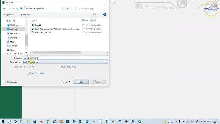Viewport: 220px width, 124px height.
Task: Sort files by Date modified column
Action: [89, 20]
